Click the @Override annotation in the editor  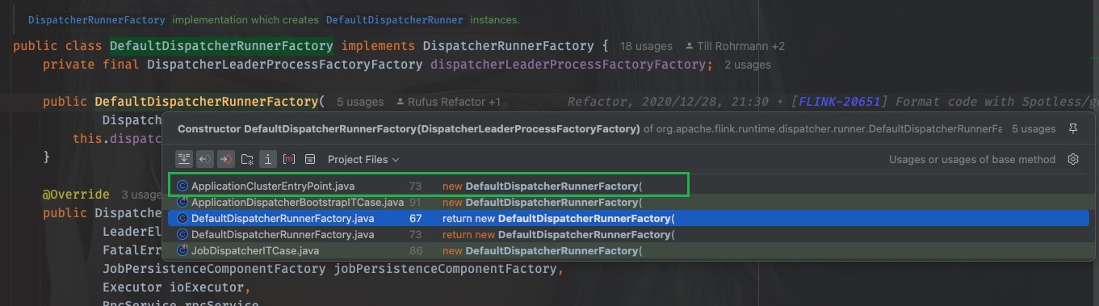pyautogui.click(x=76, y=195)
